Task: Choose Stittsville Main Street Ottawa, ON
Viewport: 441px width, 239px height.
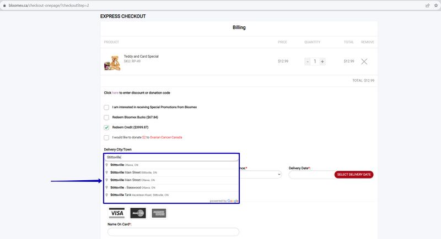Action: click(x=171, y=180)
